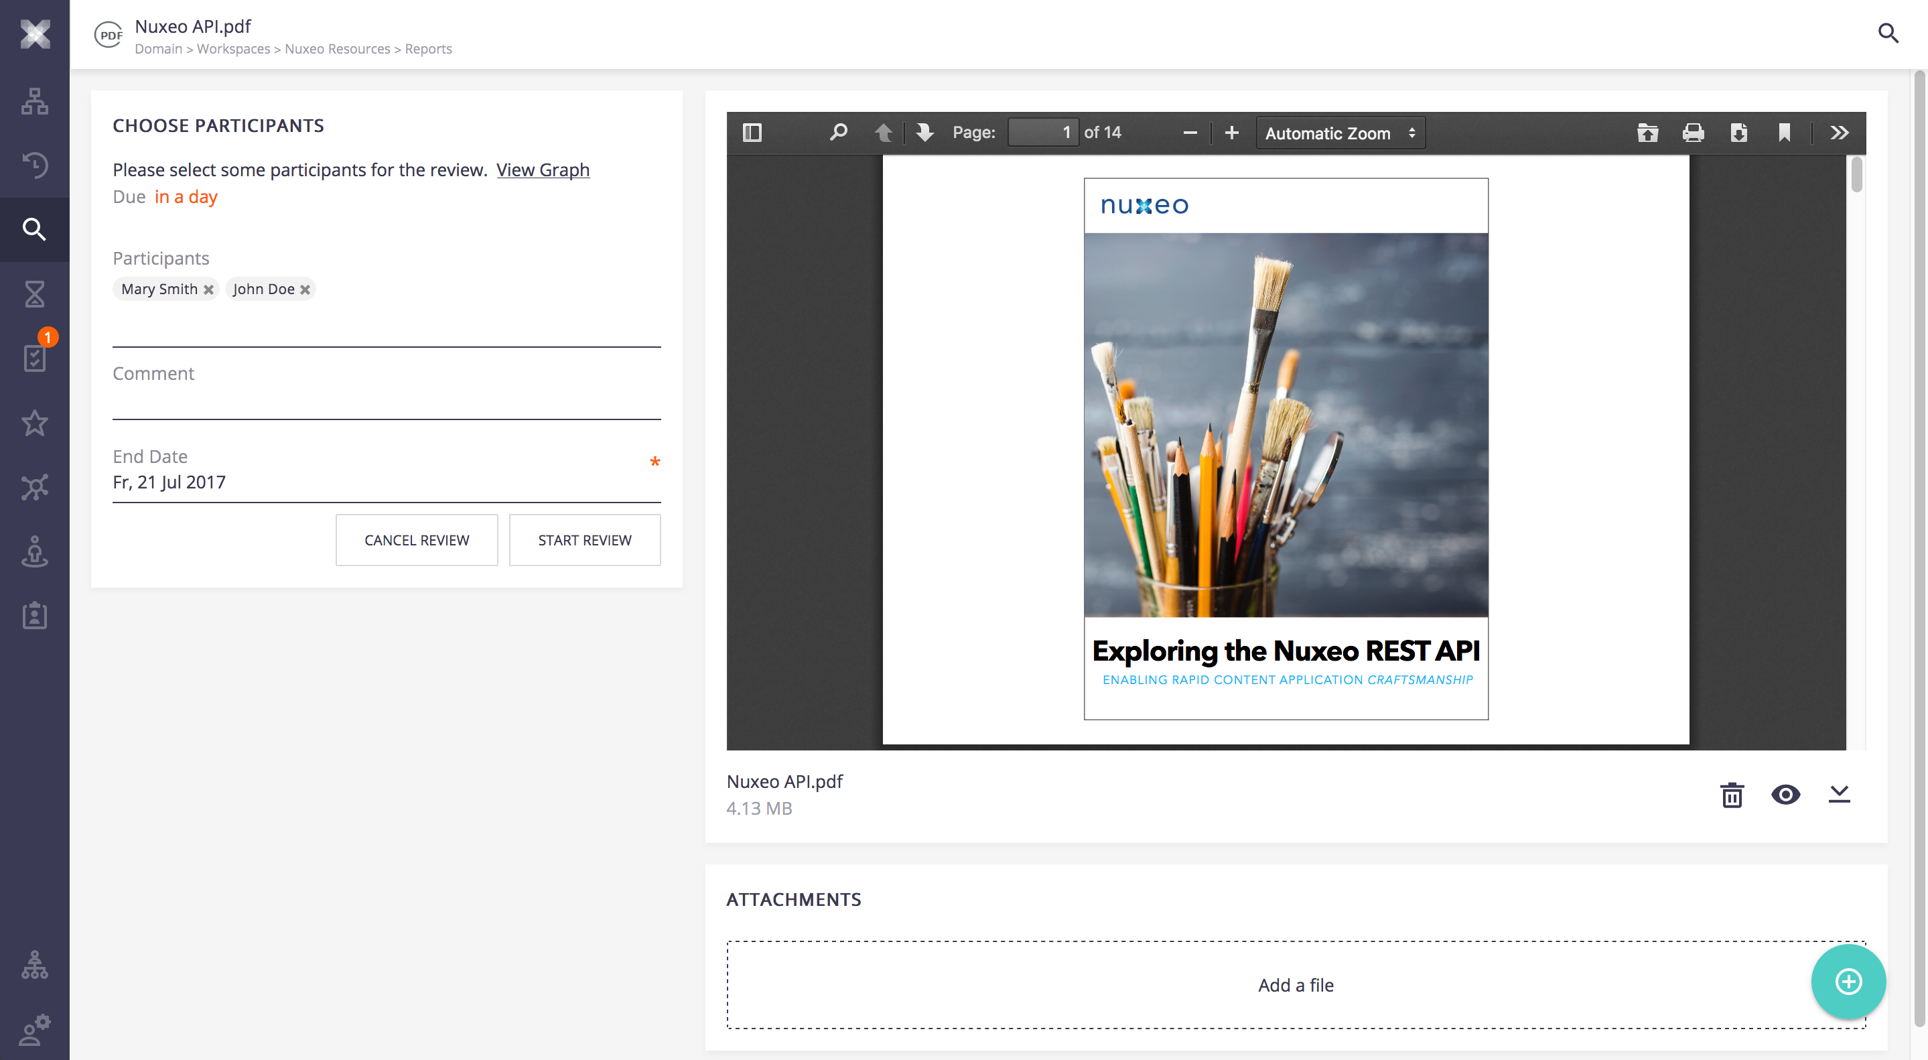Click the top-right search magnifier
1928x1060 pixels.
point(1888,33)
